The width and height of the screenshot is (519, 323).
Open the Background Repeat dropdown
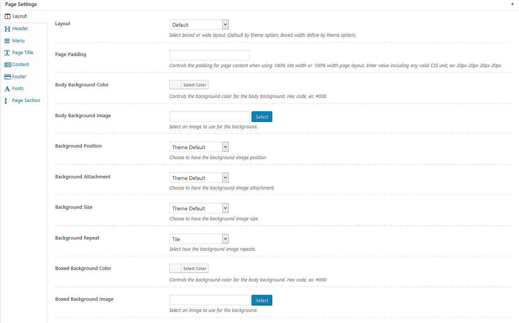199,239
